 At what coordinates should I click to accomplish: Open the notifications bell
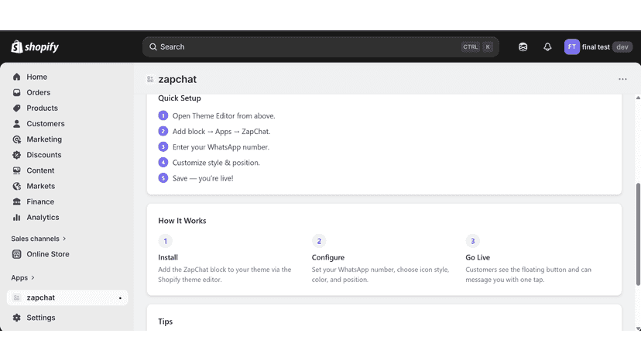pyautogui.click(x=547, y=47)
